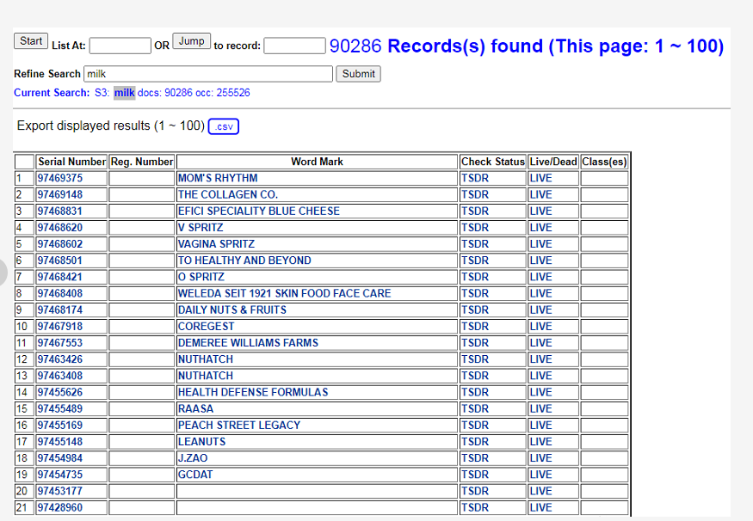Open DAILY NUTS & FRUITS word mark

232,310
